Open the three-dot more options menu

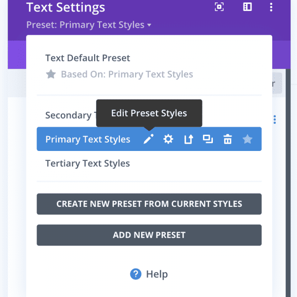click(x=271, y=7)
